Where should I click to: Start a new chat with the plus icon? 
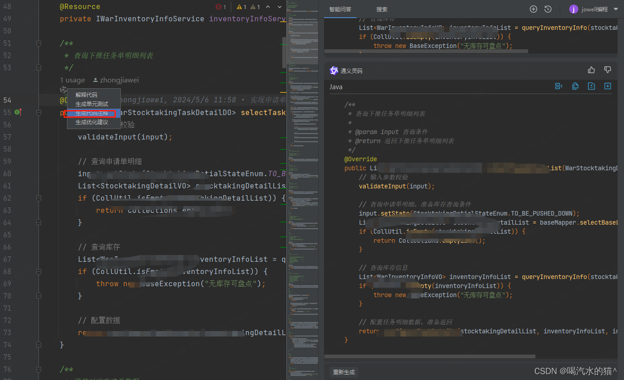click(x=533, y=9)
